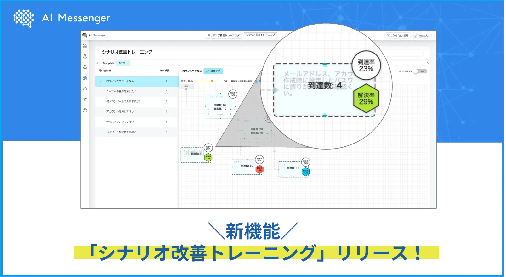Click the AI Messenger logo in app header
Image resolution: width=506 pixels, height=277 pixels.
point(94,35)
